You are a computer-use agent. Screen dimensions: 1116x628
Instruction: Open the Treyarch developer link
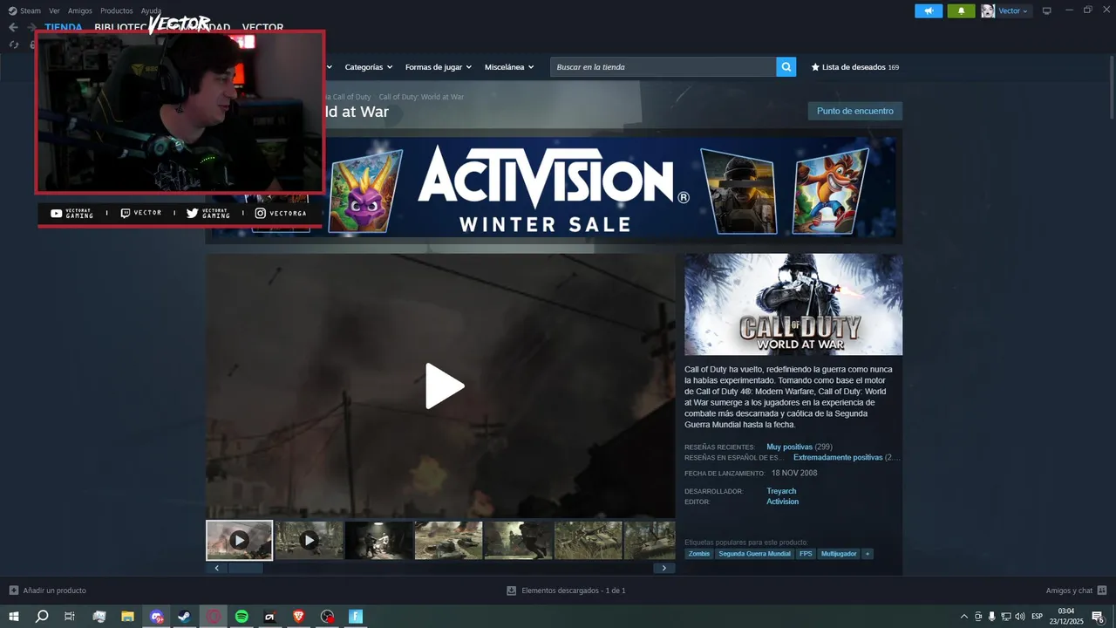[781, 491]
